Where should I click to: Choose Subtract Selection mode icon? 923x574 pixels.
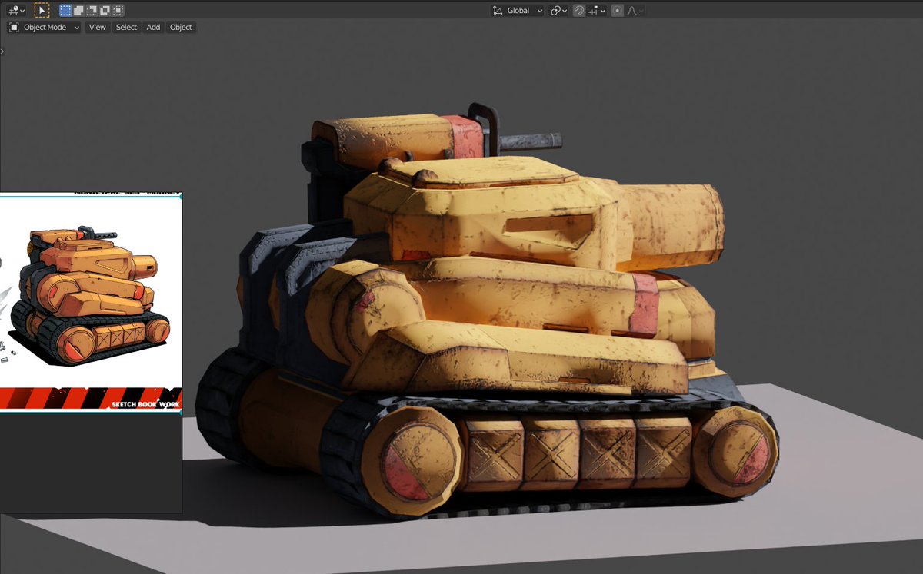click(x=92, y=11)
